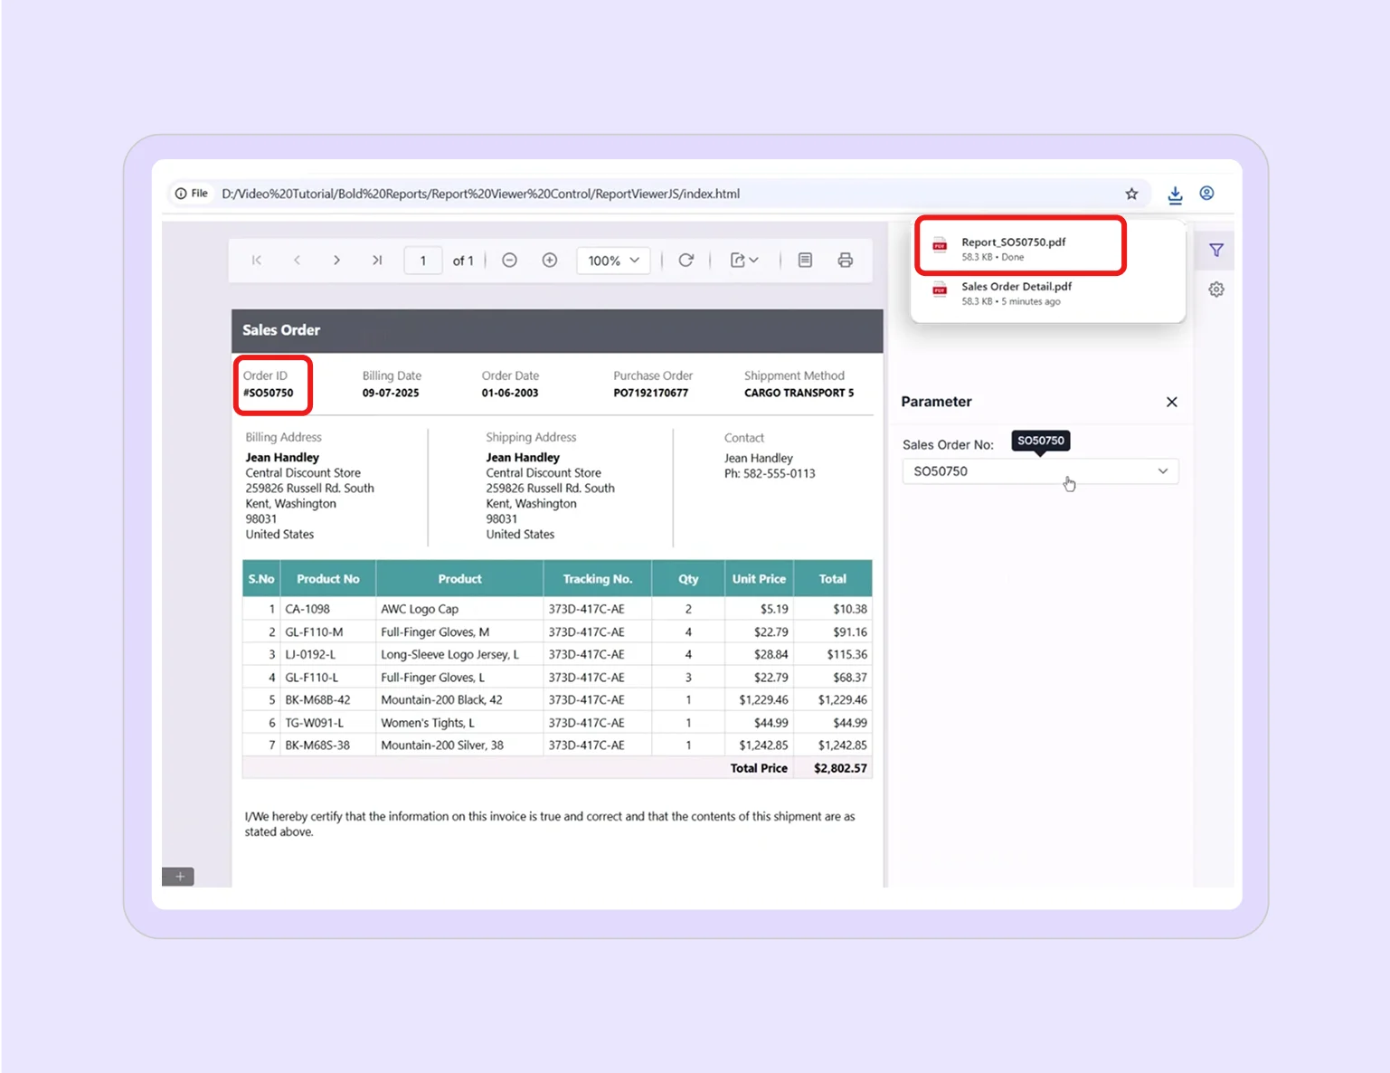Expand the export options chevron

point(753,260)
